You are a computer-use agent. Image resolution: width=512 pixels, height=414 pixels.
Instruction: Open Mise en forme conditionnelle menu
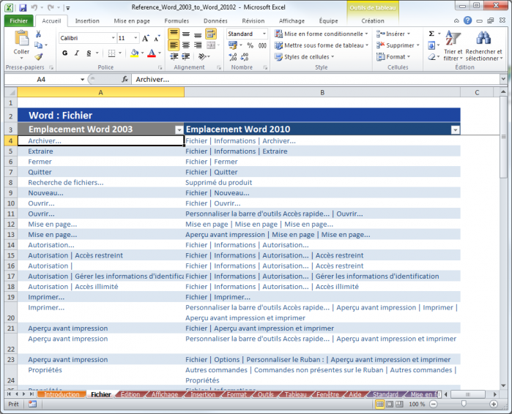tap(322, 34)
